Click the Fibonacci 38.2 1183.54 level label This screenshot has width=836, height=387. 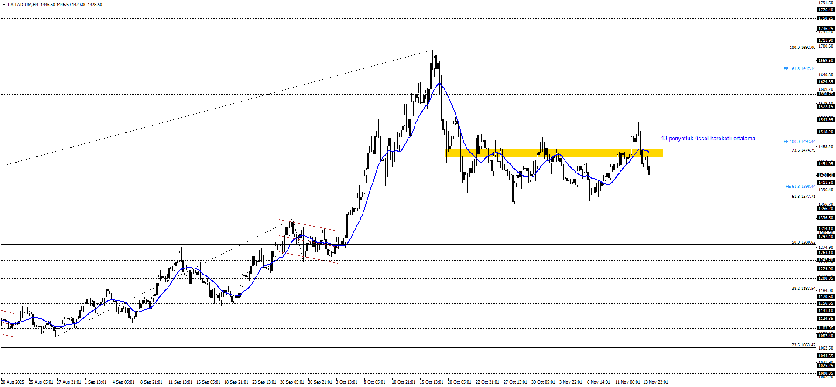(803, 289)
